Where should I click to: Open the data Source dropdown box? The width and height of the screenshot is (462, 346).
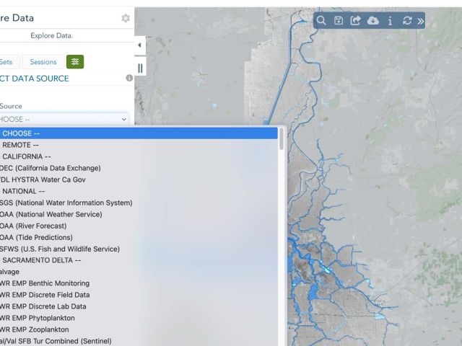coord(64,119)
